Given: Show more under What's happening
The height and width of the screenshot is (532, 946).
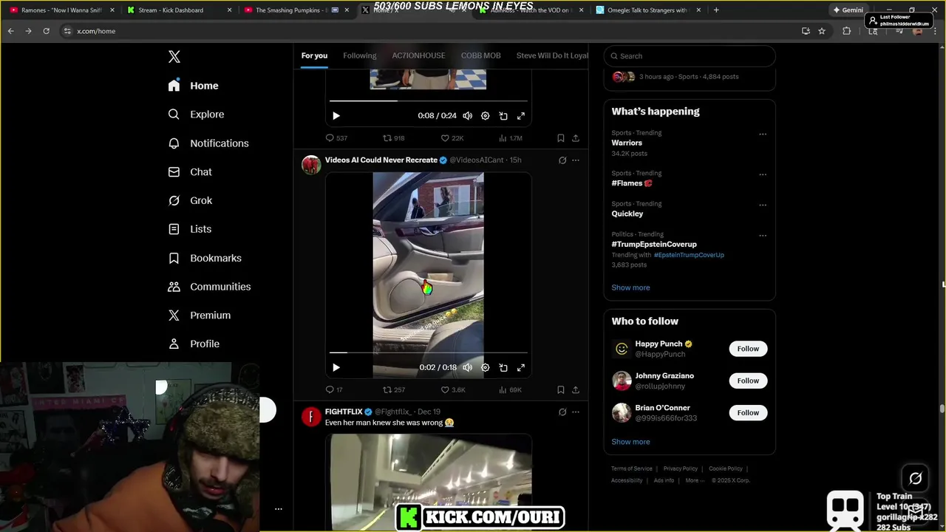Looking at the screenshot, I should click(630, 287).
